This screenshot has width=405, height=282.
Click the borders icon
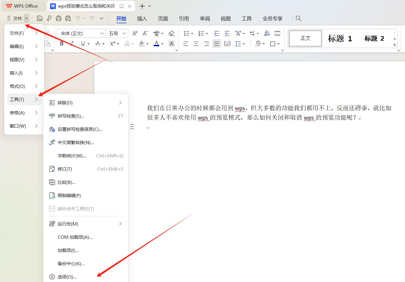273,44
